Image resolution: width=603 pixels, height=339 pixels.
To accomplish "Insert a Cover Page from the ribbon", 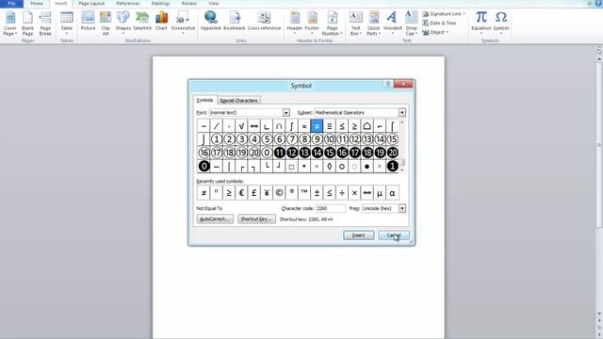I will [x=10, y=24].
